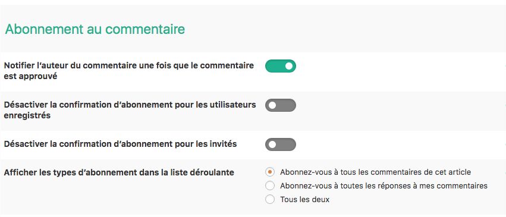Open help icon on the utilisateurs enregistrés row
The height and width of the screenshot is (217, 506).
(504, 105)
